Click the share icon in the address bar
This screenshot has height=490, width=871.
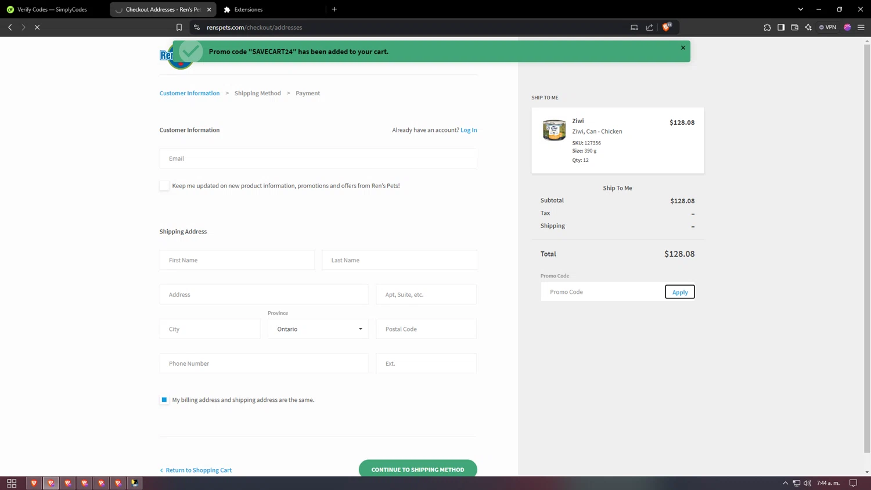point(649,27)
